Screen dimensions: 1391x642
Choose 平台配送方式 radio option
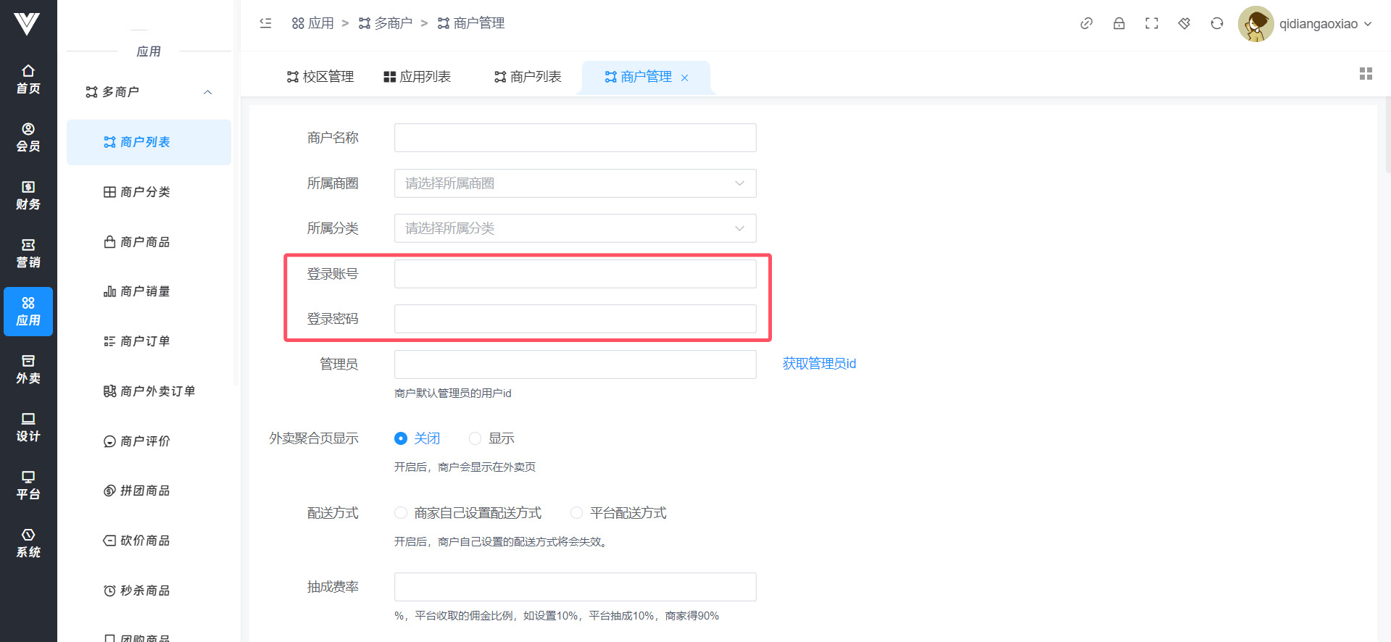pos(577,513)
